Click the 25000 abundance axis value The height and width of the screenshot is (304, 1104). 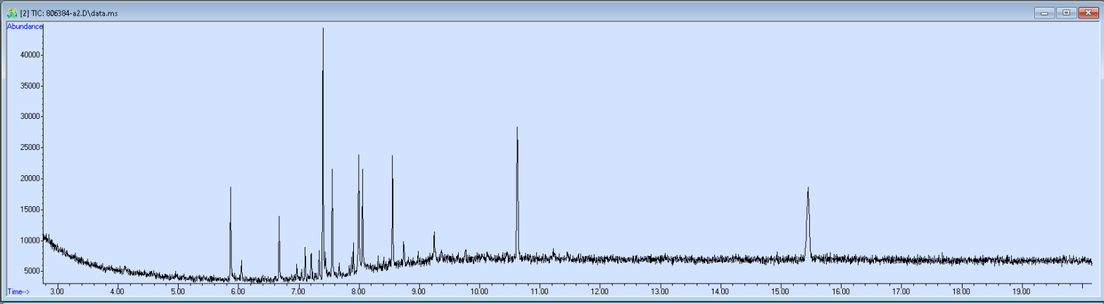pyautogui.click(x=30, y=148)
